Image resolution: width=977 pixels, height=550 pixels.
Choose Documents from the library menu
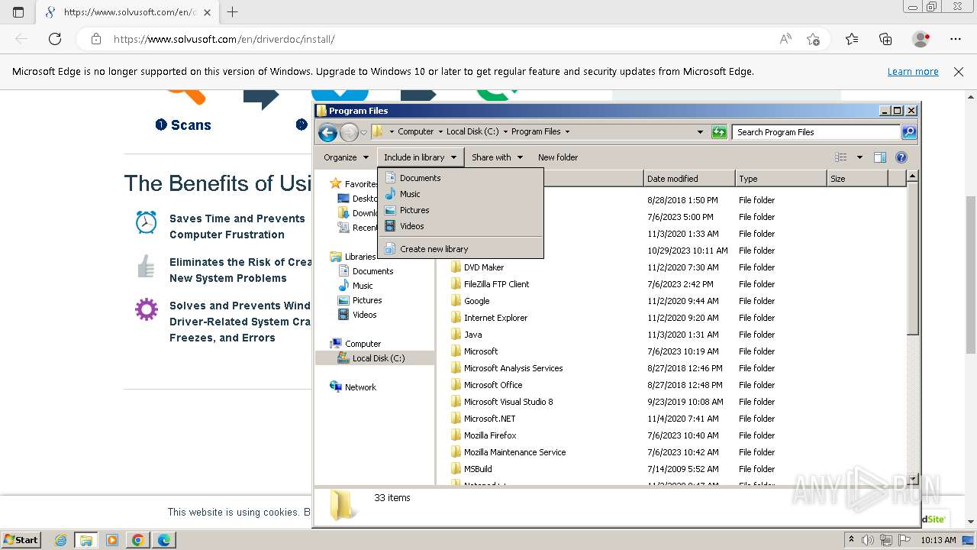pyautogui.click(x=460, y=178)
